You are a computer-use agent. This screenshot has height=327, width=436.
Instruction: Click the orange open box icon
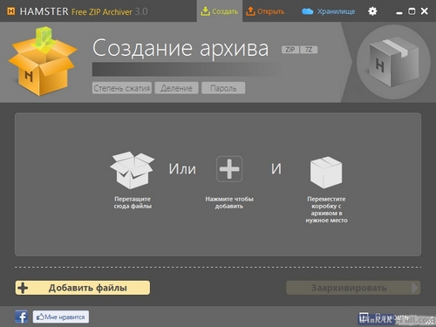tap(43, 62)
